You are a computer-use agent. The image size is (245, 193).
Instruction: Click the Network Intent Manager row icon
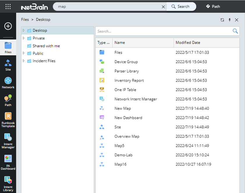[102, 99]
